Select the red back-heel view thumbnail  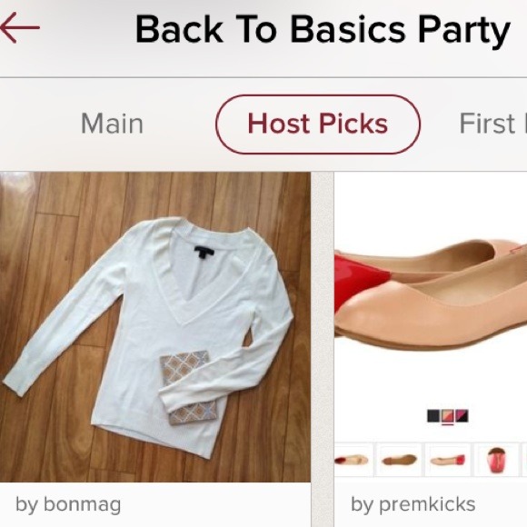[x=496, y=460]
